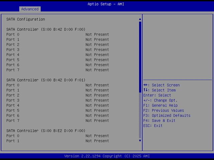Click the left-right arrows icon for Select Screen
The width and height of the screenshot is (214, 160).
click(145, 85)
